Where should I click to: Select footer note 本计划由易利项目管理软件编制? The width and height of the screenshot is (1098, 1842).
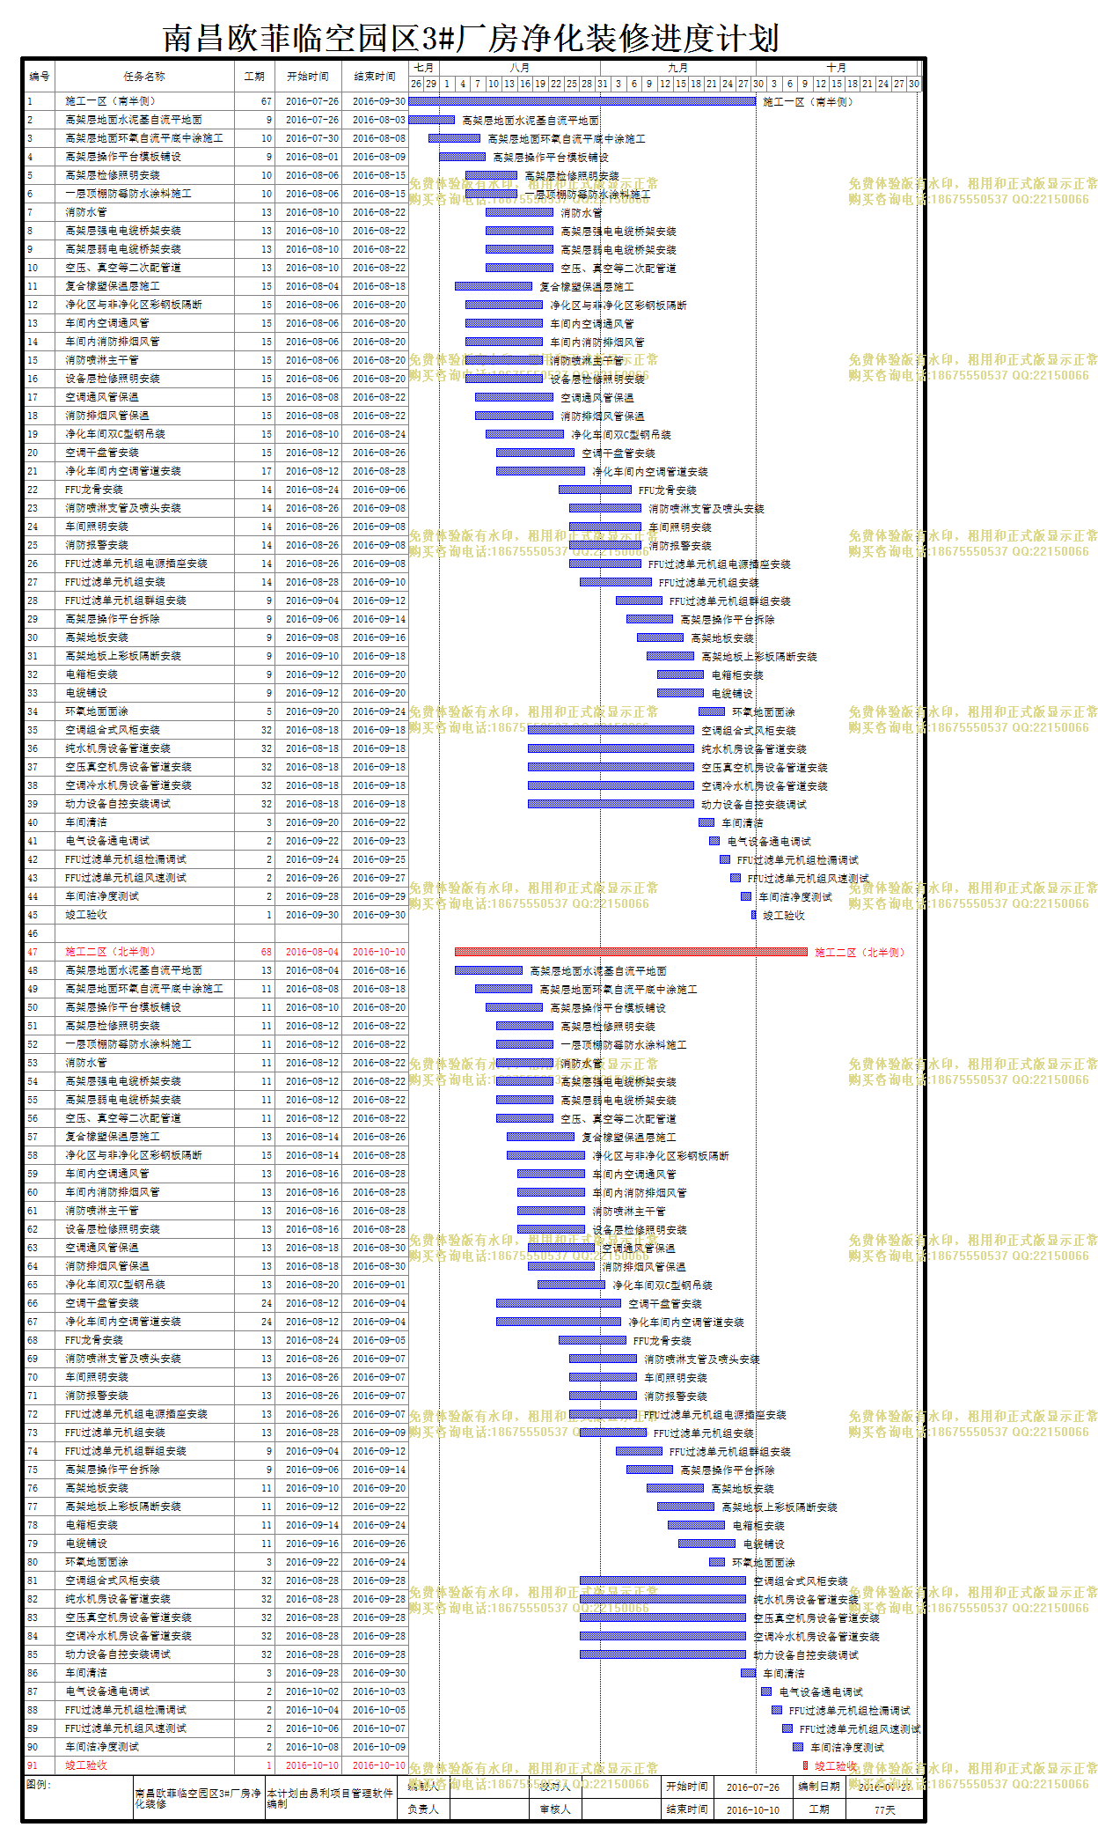coord(329,1798)
